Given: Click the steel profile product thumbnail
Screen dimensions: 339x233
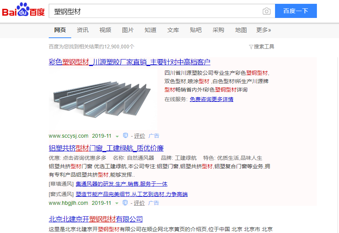Looking at the screenshot, I should click(x=103, y=98).
